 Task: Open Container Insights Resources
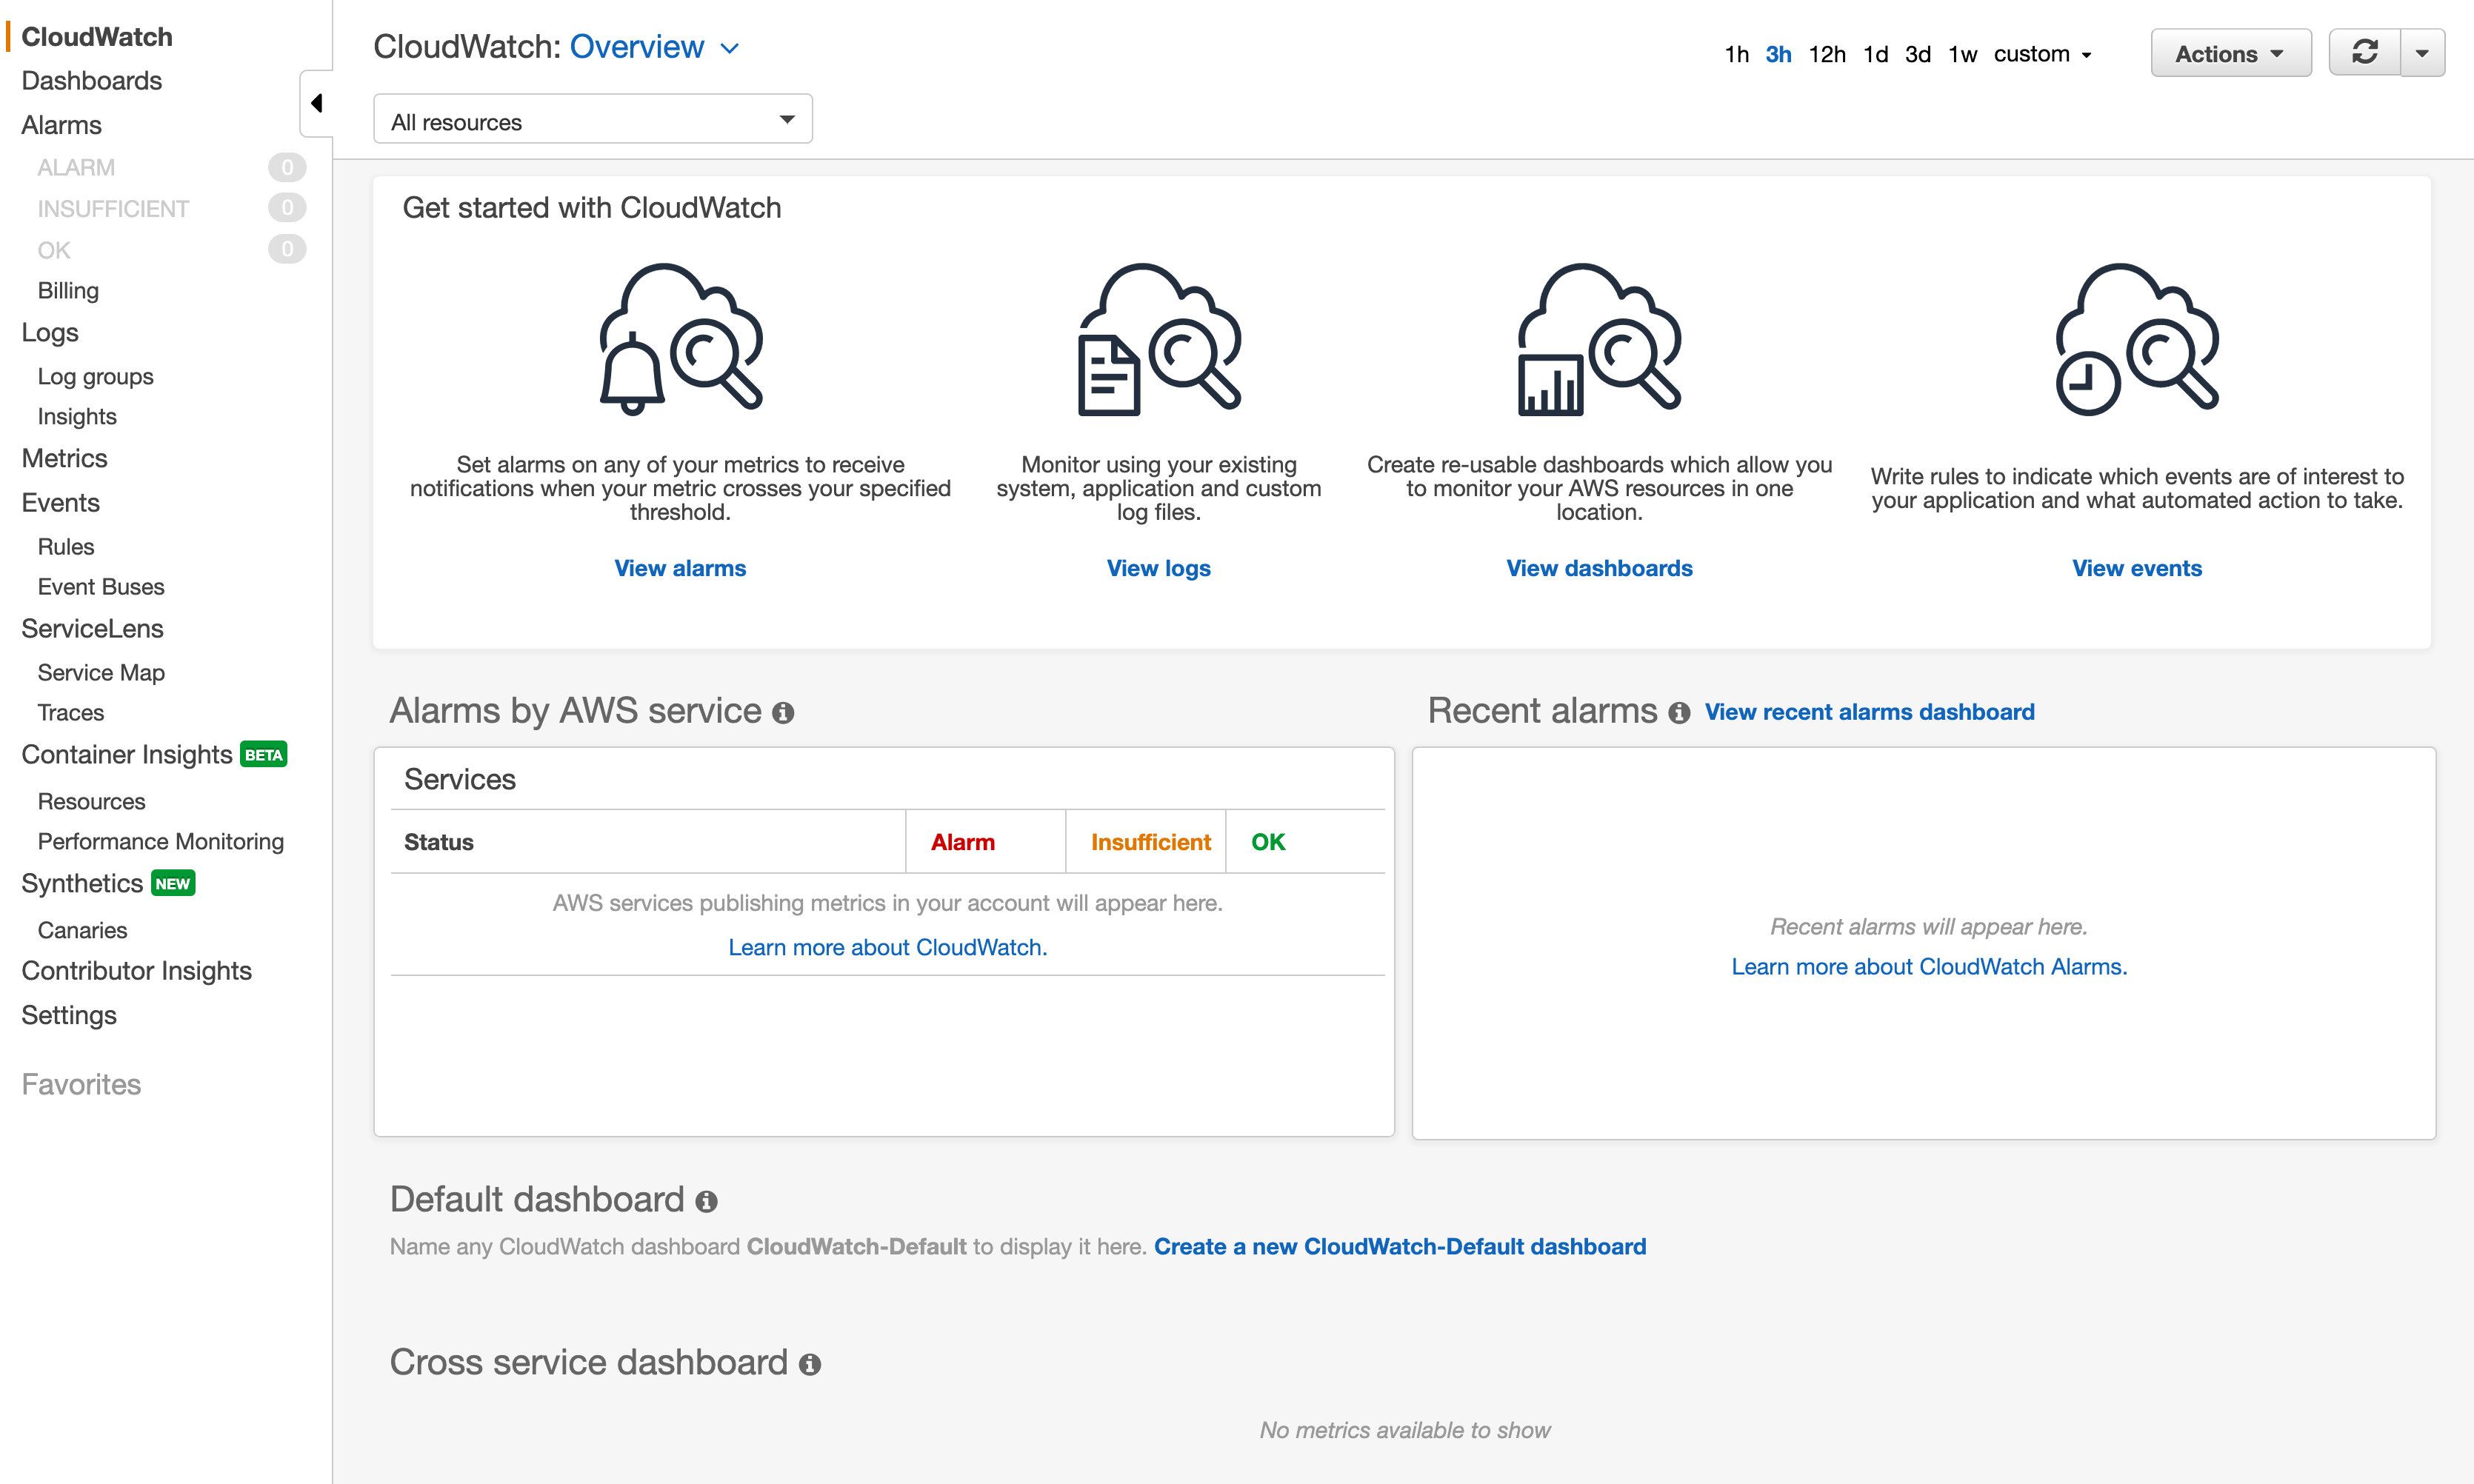tap(91, 802)
